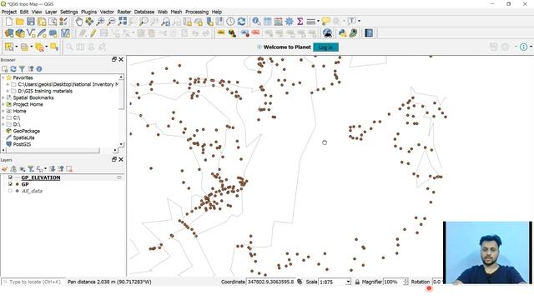Viewport: 534px width, 300px height.
Task: Open Layer Styling panel from Layers toolbar
Action: 4,168
